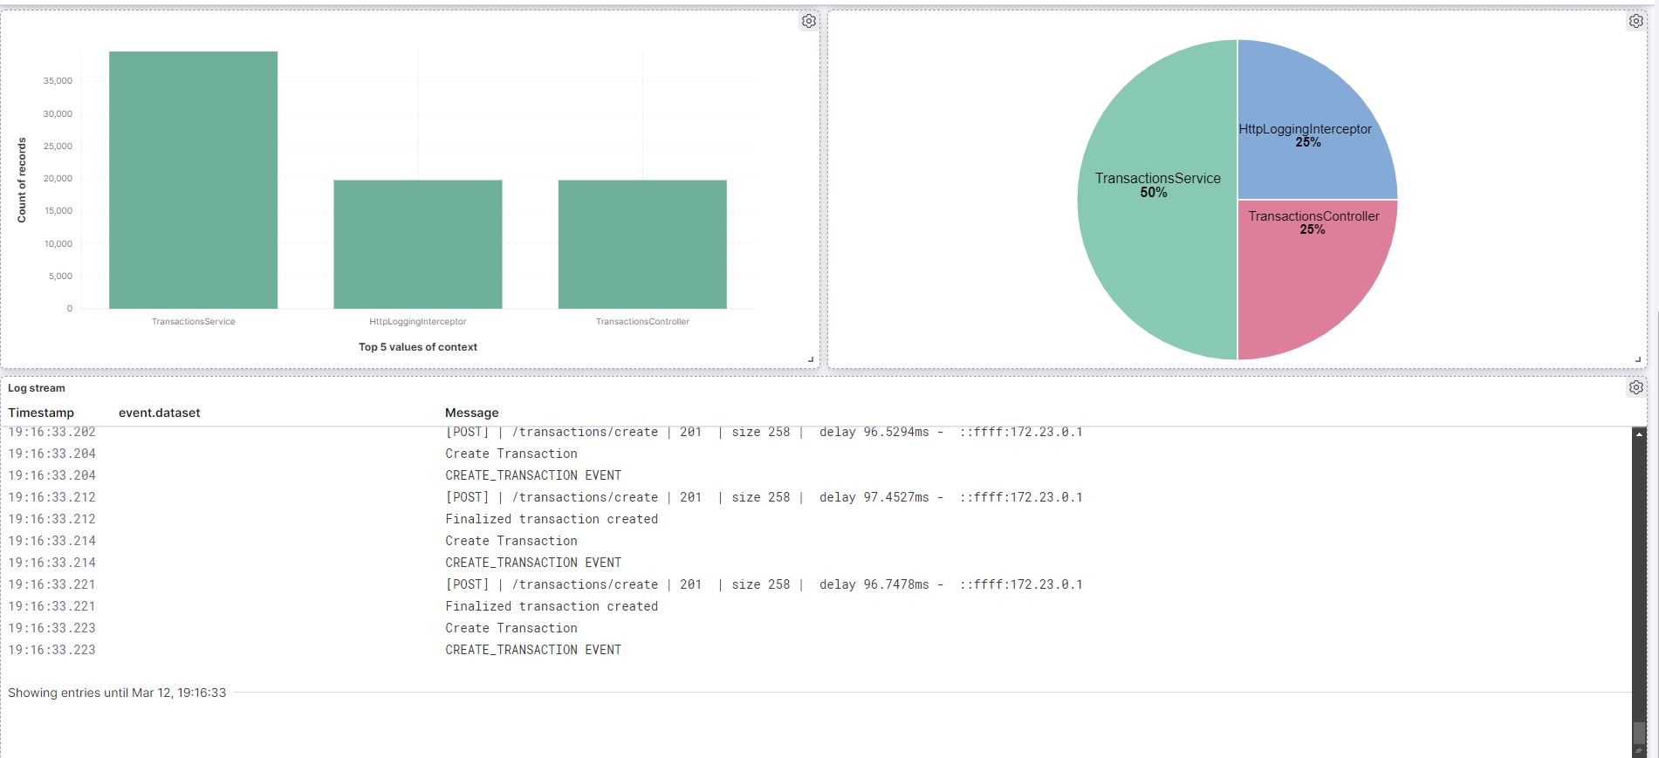Click the TransactionsService x-axis label
The width and height of the screenshot is (1659, 758).
click(x=193, y=322)
